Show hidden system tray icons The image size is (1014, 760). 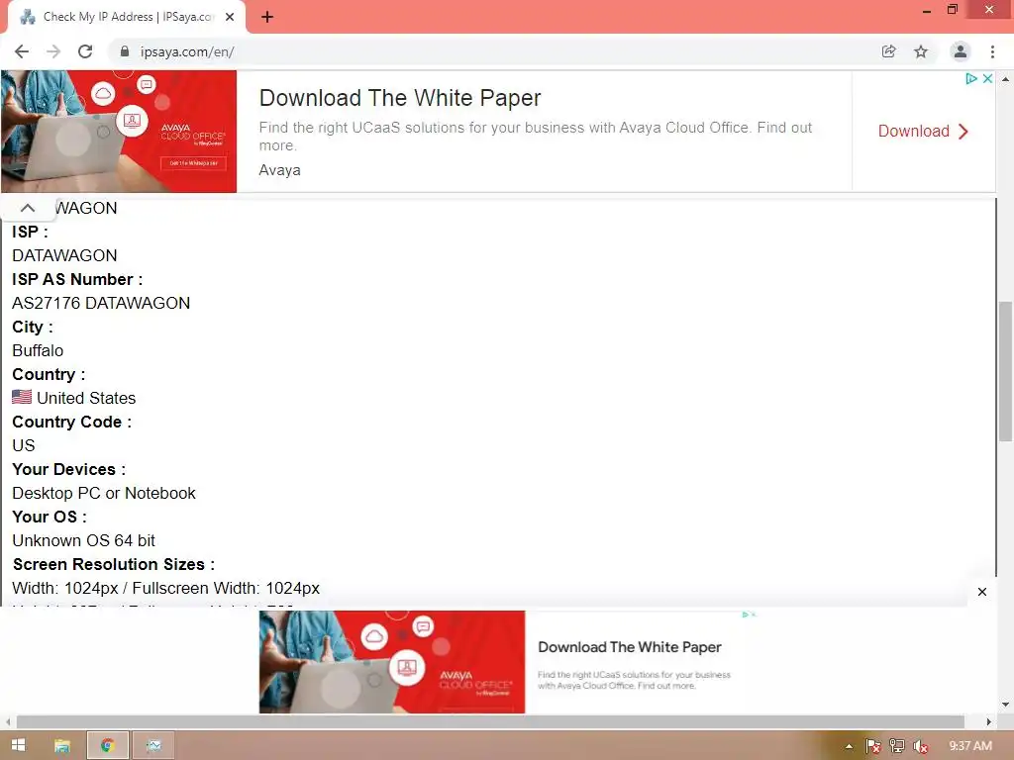click(849, 746)
